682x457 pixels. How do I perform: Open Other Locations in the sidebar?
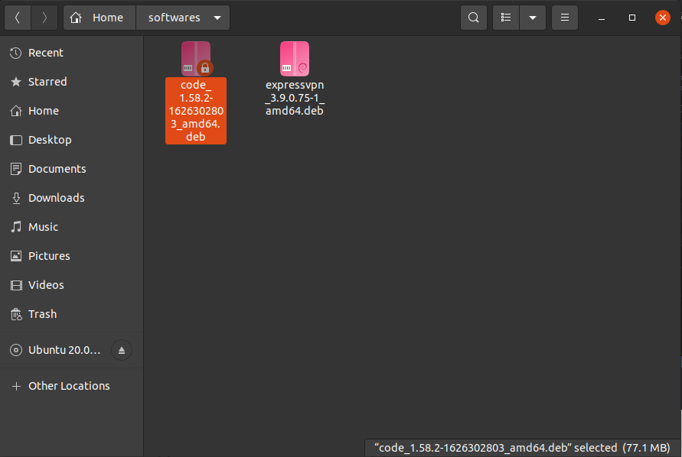click(x=72, y=386)
